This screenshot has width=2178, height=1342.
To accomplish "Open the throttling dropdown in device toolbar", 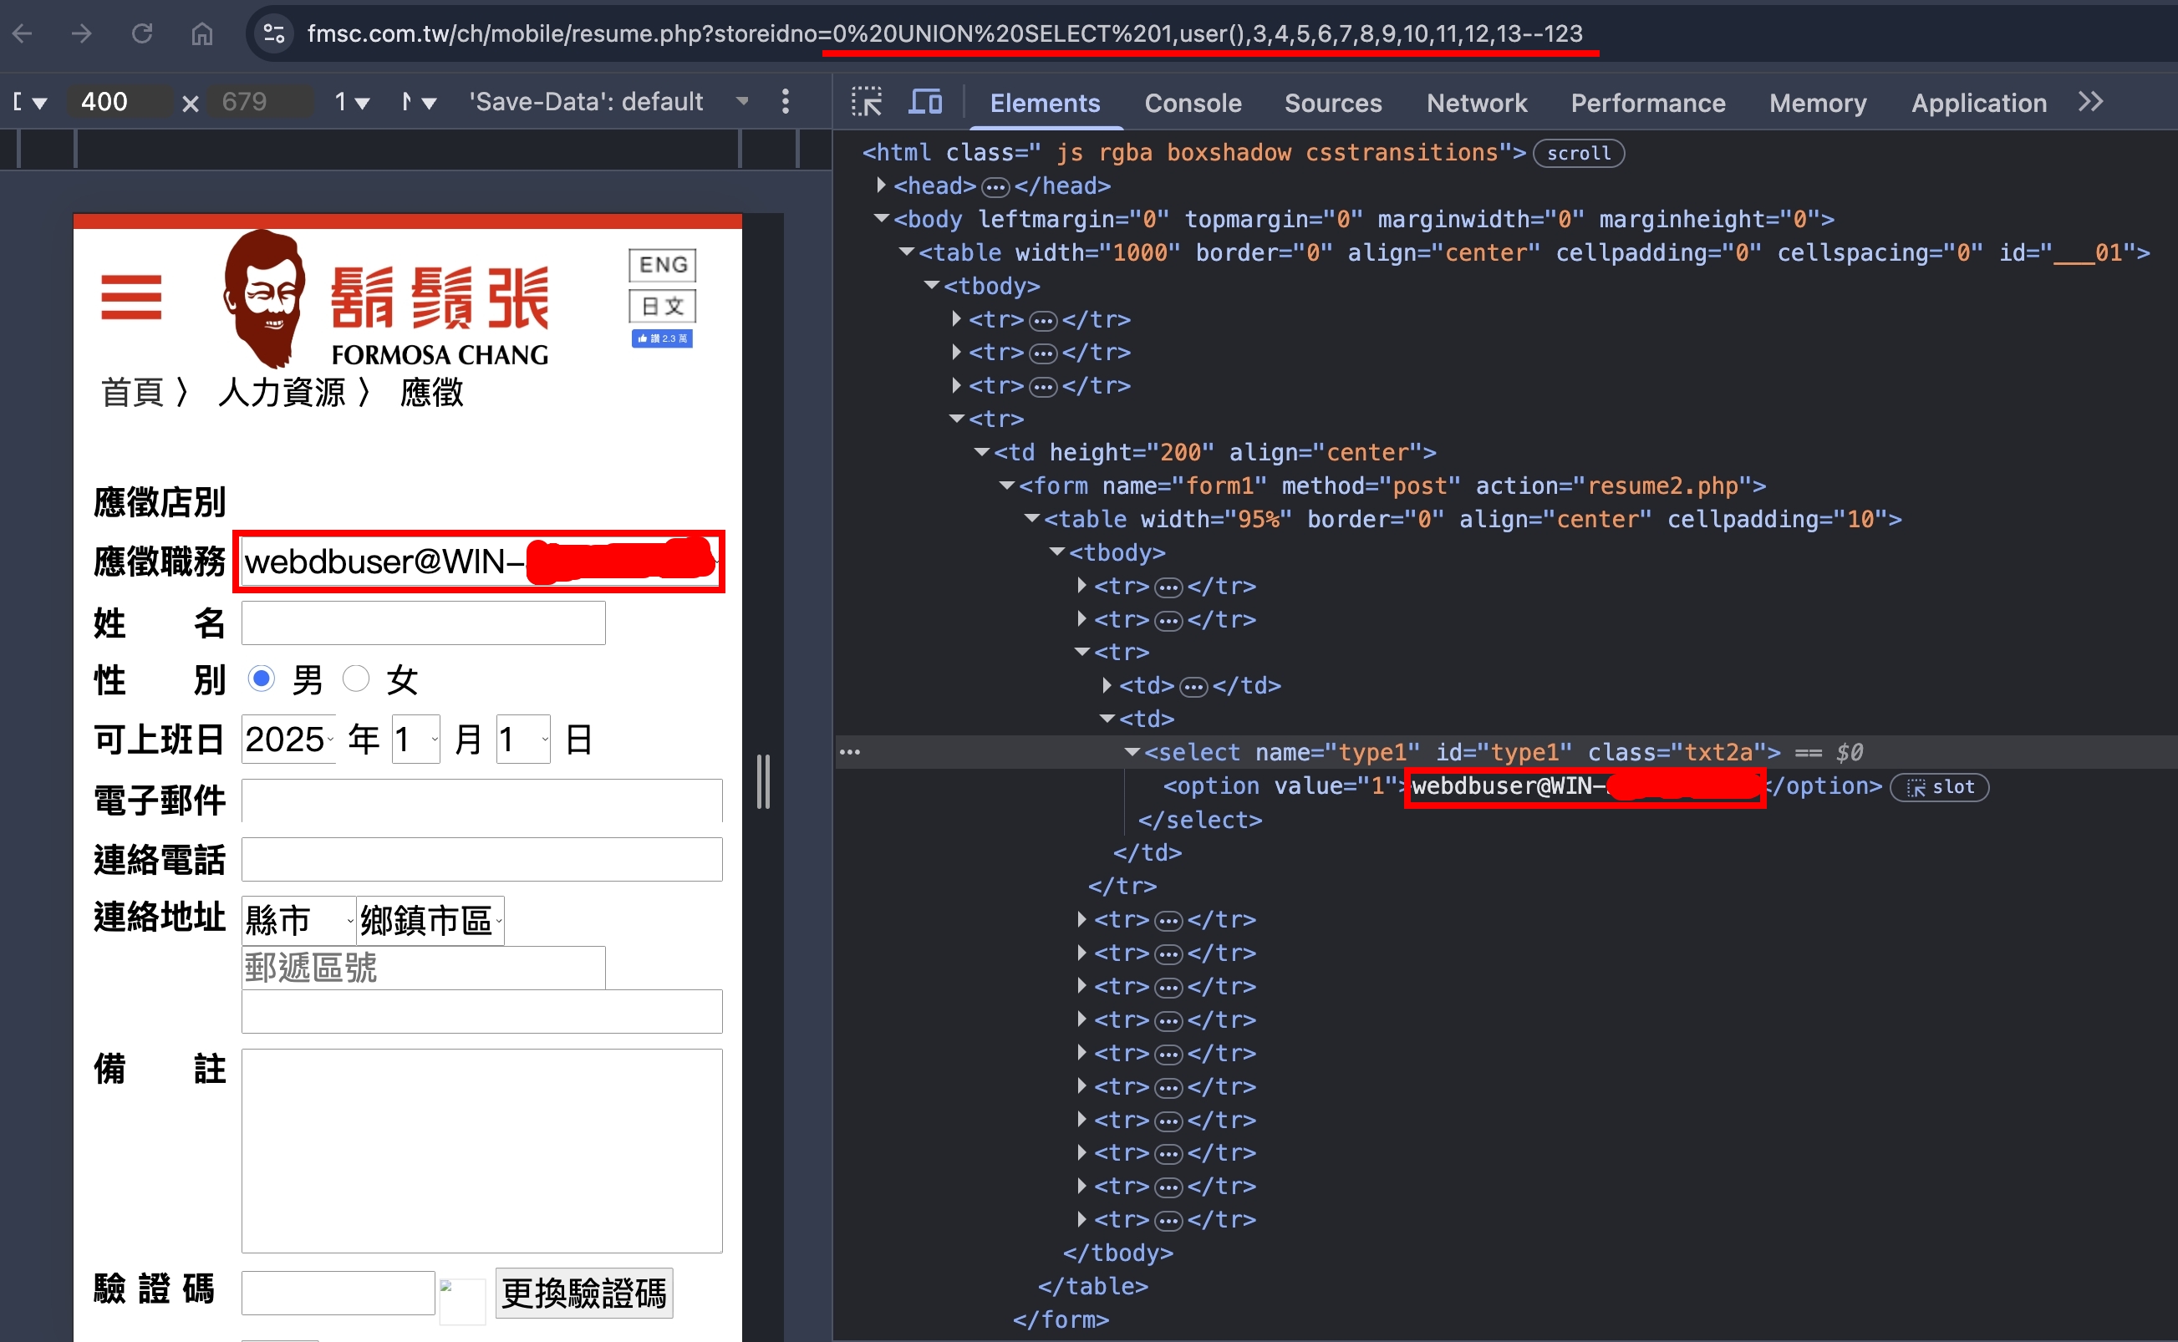I will 418,101.
